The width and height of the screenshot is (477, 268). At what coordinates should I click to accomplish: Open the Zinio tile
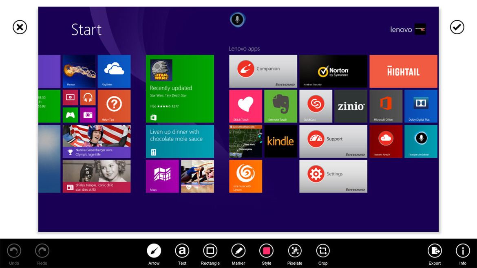(x=351, y=106)
